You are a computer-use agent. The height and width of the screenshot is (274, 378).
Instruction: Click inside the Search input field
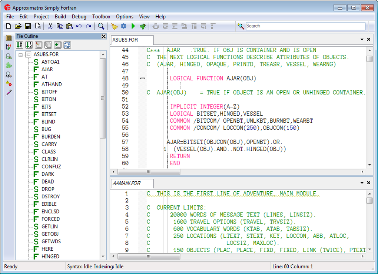[x=305, y=26]
